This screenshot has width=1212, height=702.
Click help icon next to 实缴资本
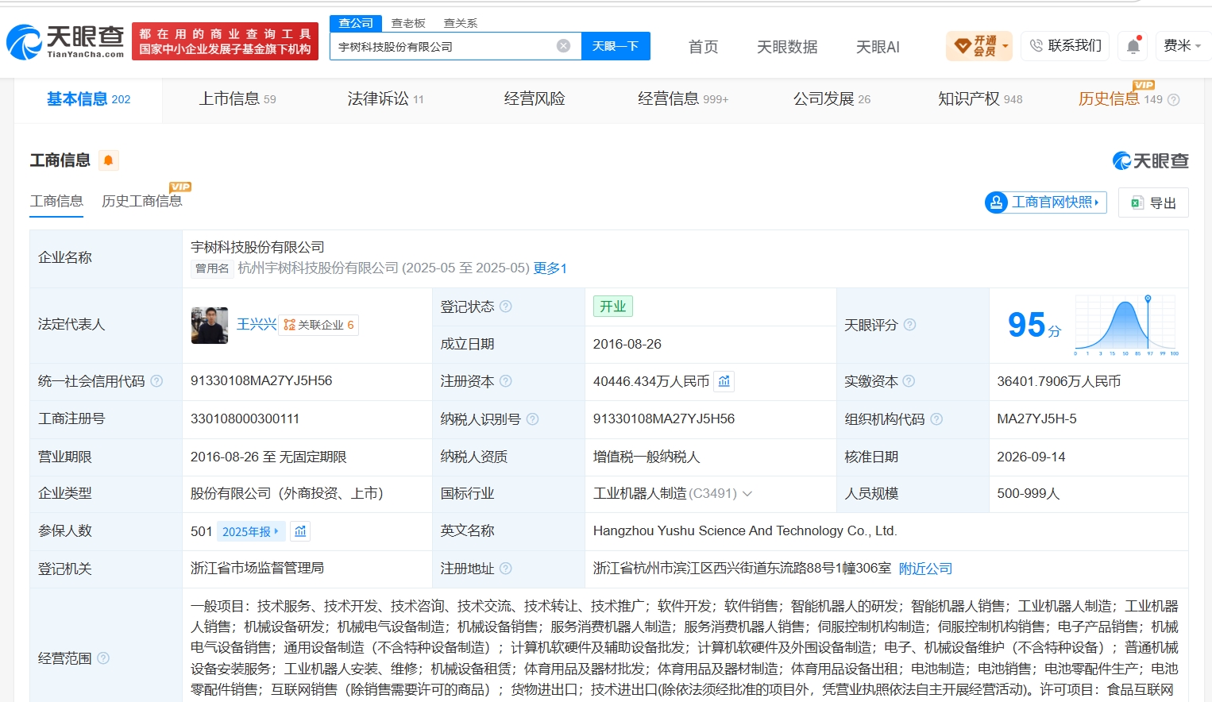909,381
